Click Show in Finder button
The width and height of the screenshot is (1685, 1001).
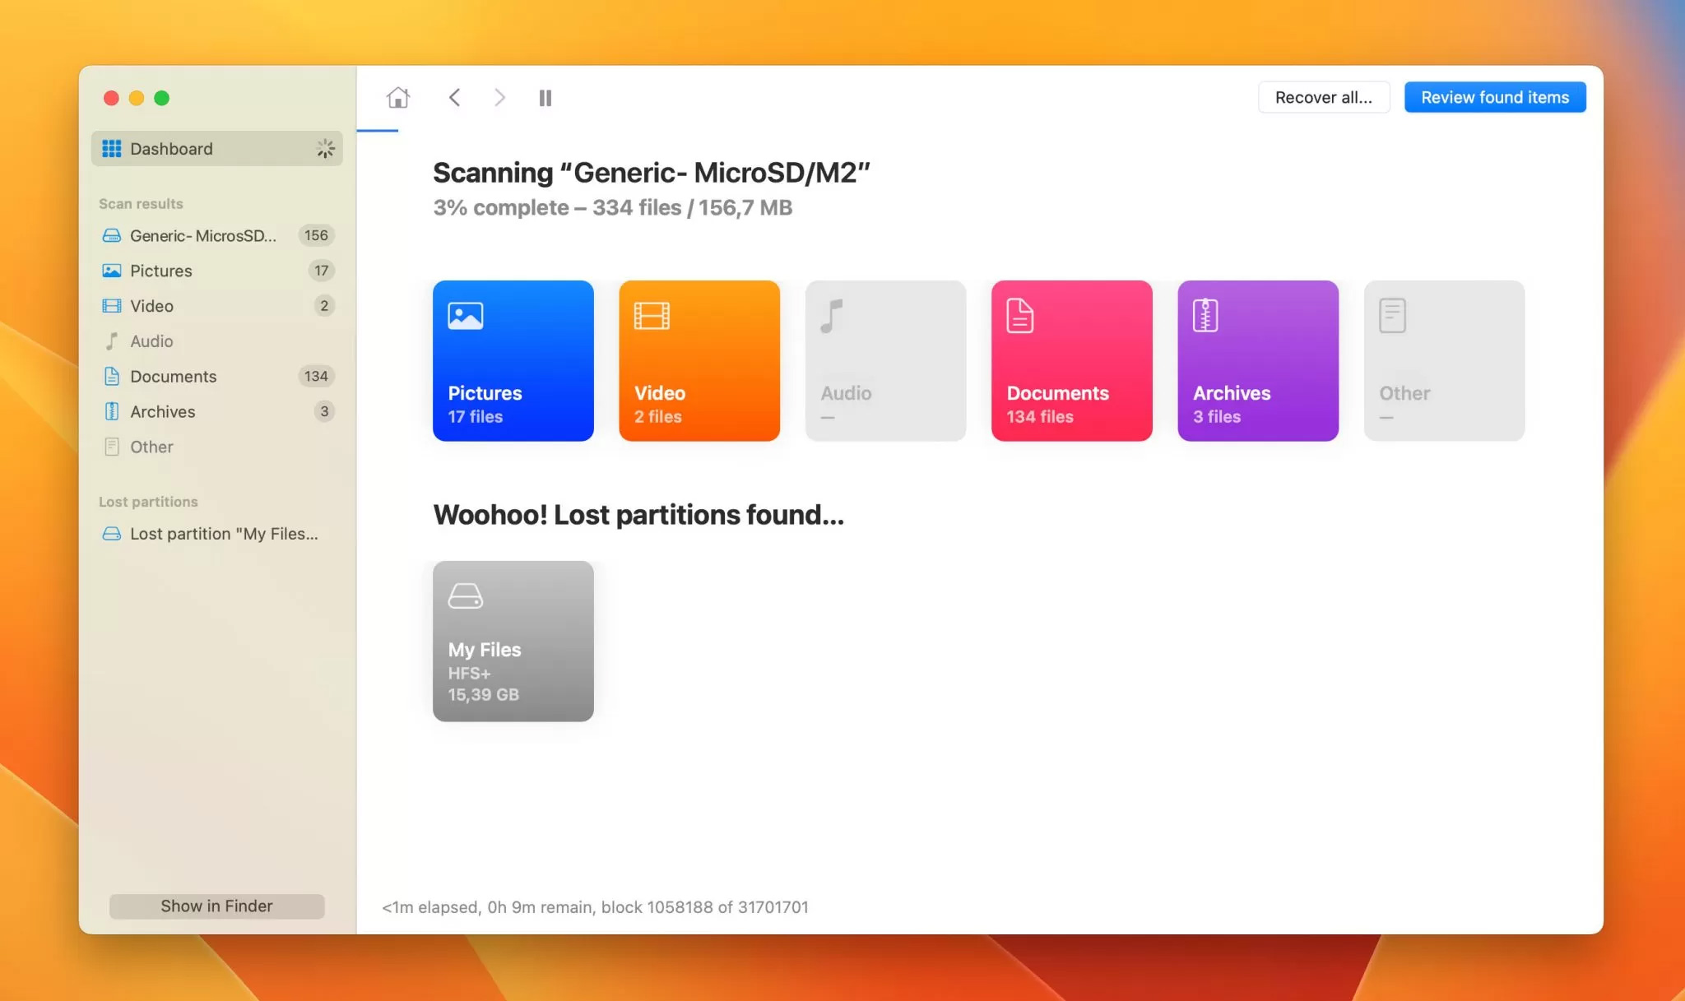pyautogui.click(x=217, y=906)
